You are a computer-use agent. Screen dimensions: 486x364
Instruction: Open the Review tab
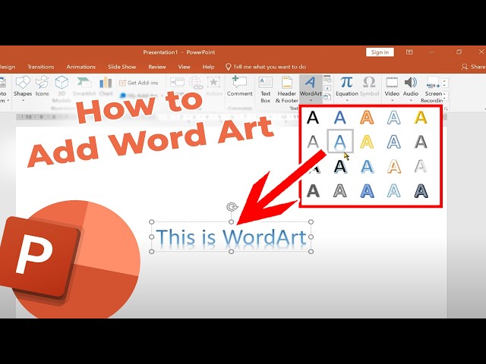point(157,67)
